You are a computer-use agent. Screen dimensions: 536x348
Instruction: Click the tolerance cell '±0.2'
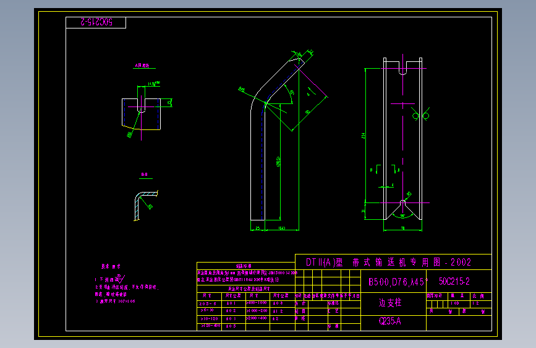(231, 311)
